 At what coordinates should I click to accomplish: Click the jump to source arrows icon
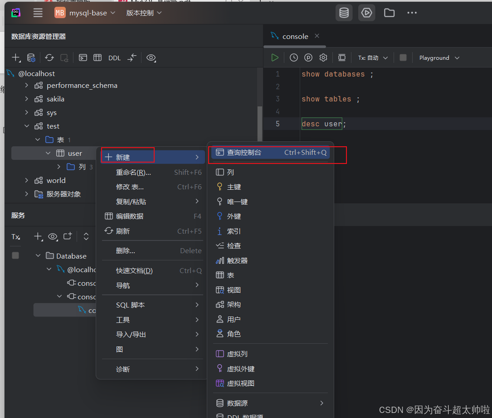point(132,58)
